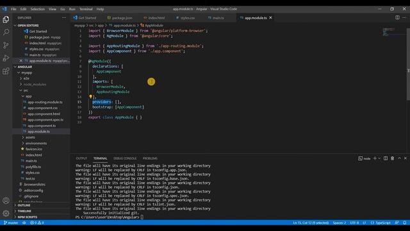Kill the terminal with trash icon

coord(392,158)
